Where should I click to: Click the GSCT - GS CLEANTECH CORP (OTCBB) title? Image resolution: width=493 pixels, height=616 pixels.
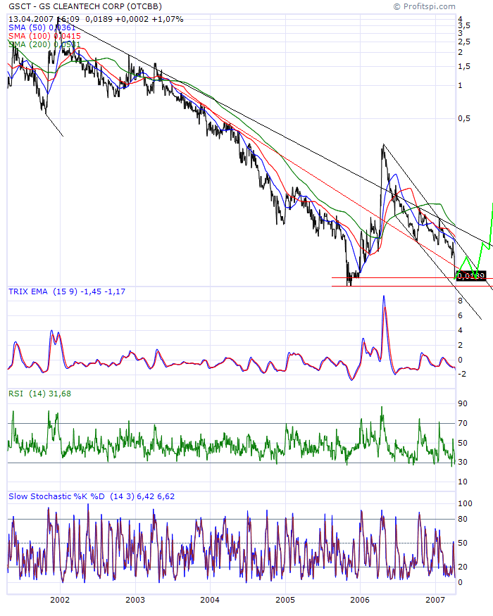(85, 6)
